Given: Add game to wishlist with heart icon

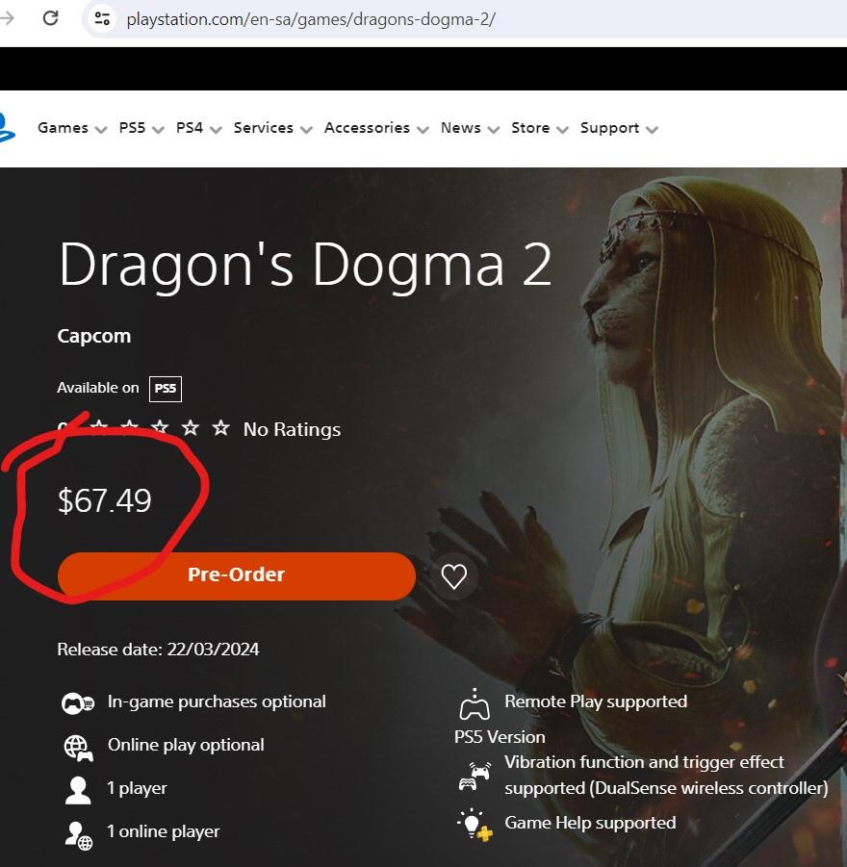Looking at the screenshot, I should (x=453, y=576).
